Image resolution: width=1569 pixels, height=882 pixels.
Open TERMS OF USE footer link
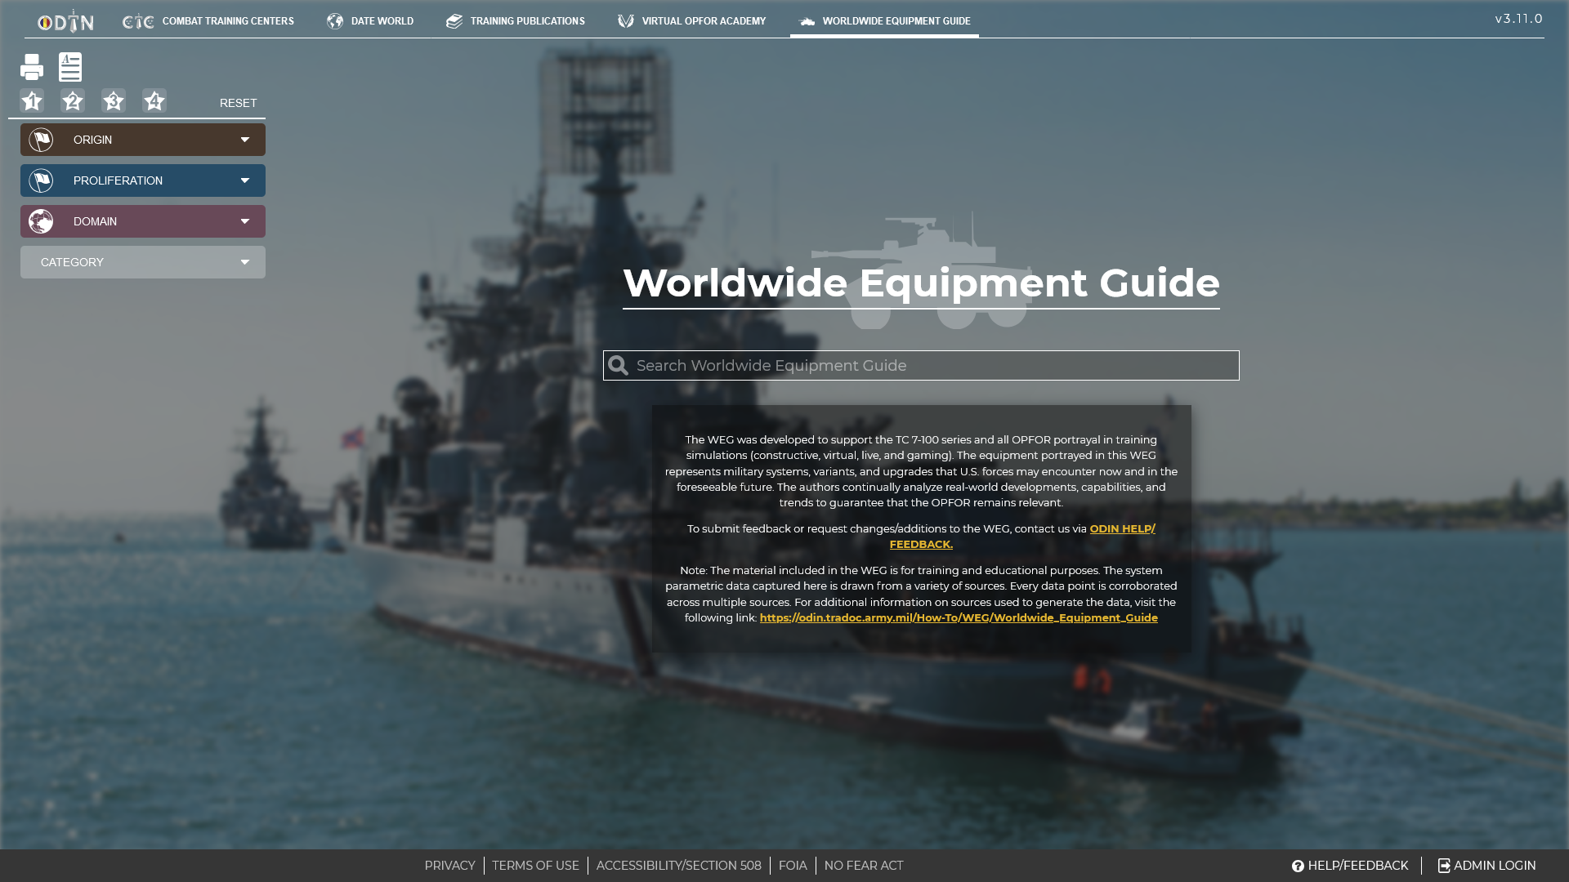coord(535,866)
